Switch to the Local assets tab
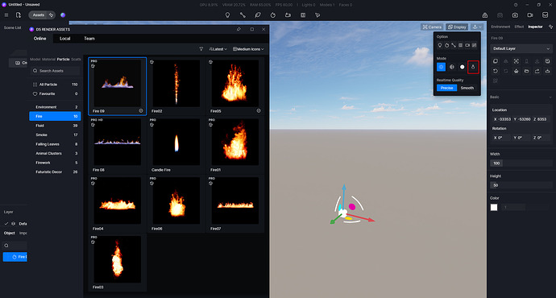This screenshot has height=298, width=556. (x=65, y=39)
